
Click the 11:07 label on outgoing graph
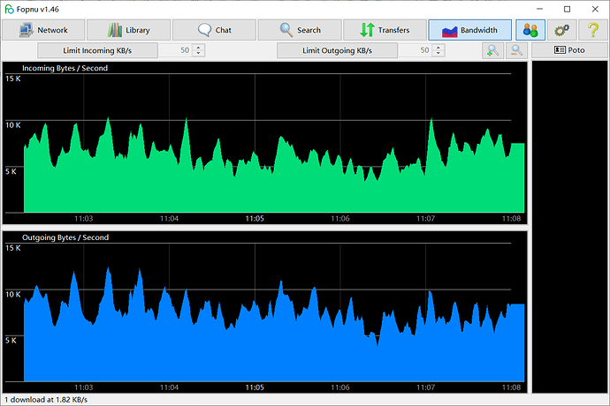tap(425, 387)
